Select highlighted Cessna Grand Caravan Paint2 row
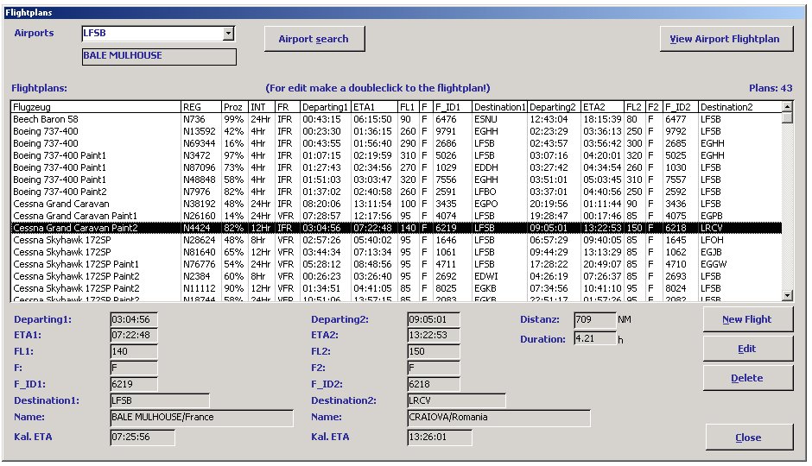The height and width of the screenshot is (466, 812). (396, 228)
